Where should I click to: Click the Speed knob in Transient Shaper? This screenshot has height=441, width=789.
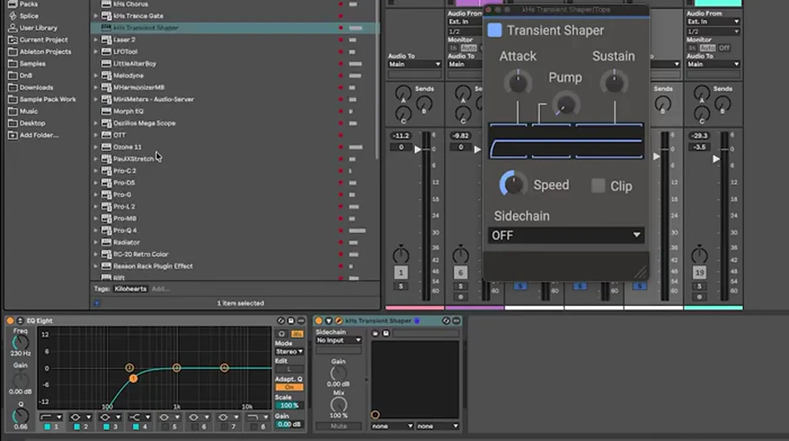point(513,184)
